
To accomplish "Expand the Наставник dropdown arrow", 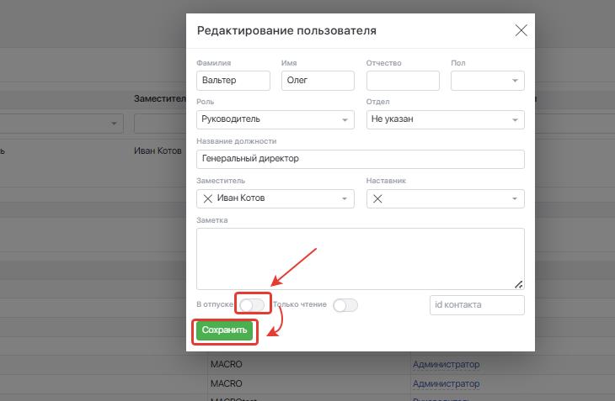I will point(514,199).
